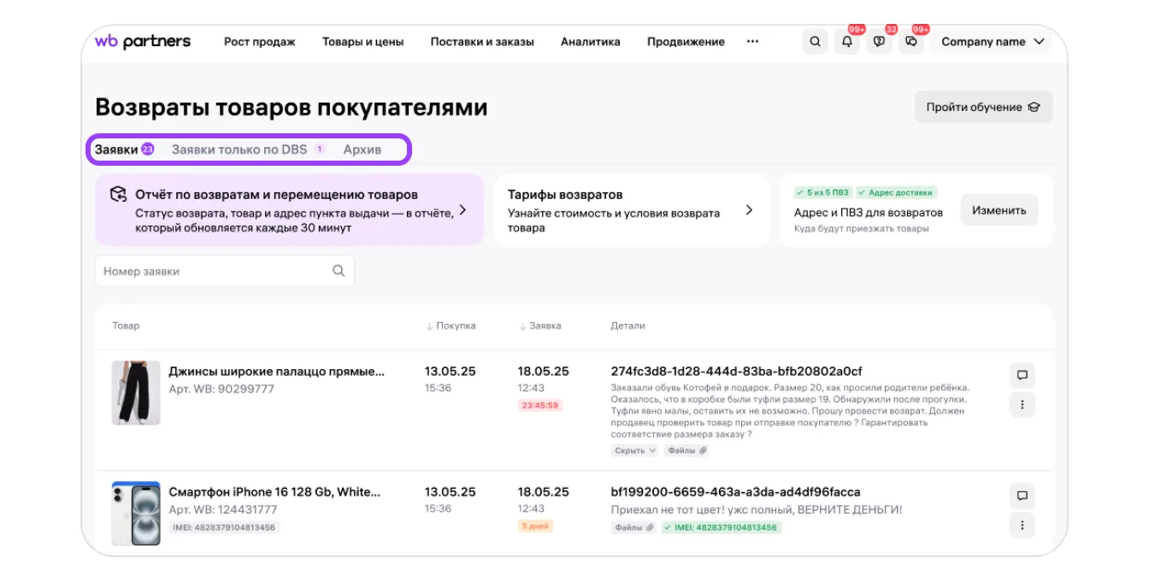Click the Пройти обучение button

point(983,107)
